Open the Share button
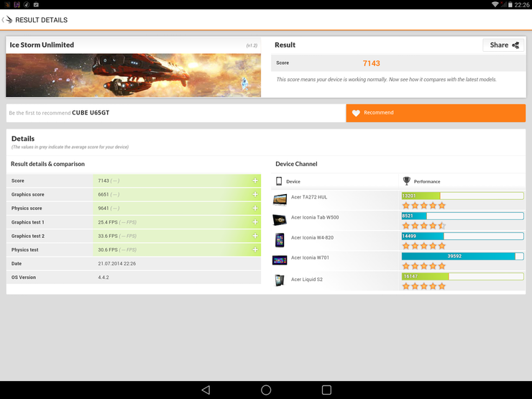Viewport: 532px width, 399px height. (503, 45)
